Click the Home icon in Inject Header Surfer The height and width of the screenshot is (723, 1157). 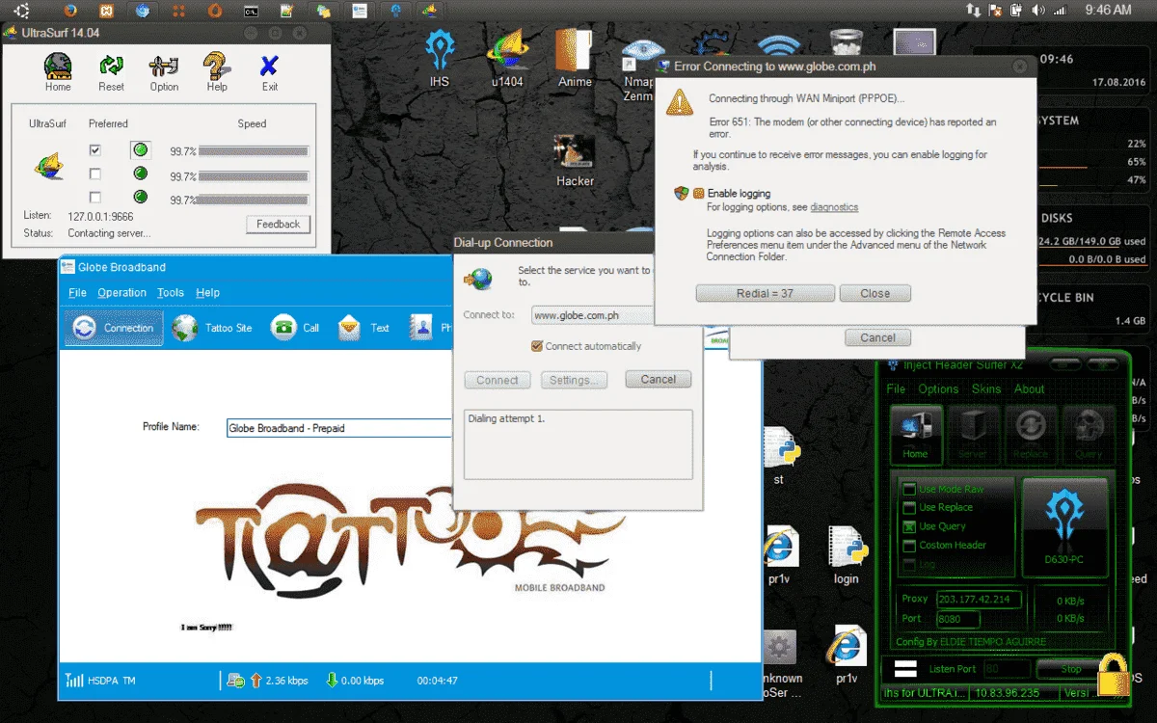915,433
